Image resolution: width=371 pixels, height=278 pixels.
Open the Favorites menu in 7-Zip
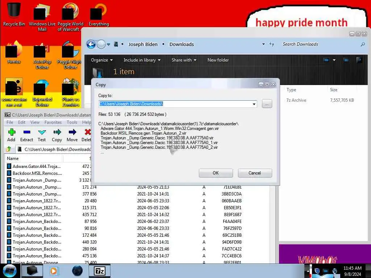click(53, 122)
